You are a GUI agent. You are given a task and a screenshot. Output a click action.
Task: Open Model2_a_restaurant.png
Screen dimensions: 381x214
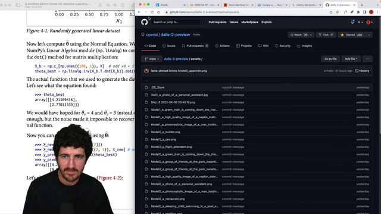pos(168,199)
